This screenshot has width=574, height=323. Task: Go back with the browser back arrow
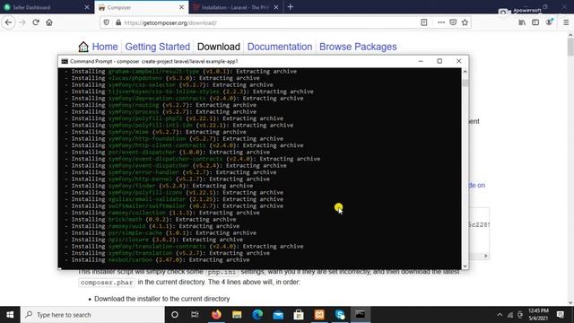pos(8,22)
